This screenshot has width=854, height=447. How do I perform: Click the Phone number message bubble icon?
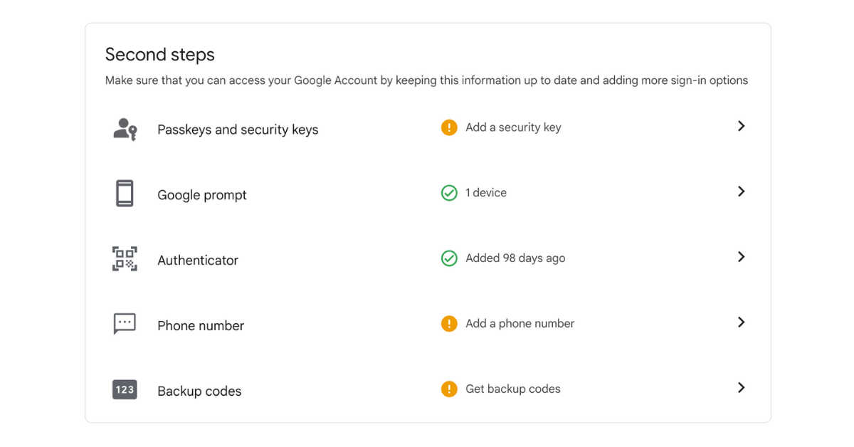click(125, 324)
